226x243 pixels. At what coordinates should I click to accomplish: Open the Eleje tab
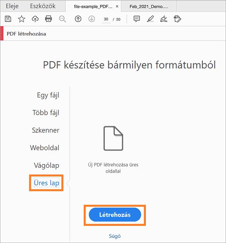pyautogui.click(x=12, y=6)
